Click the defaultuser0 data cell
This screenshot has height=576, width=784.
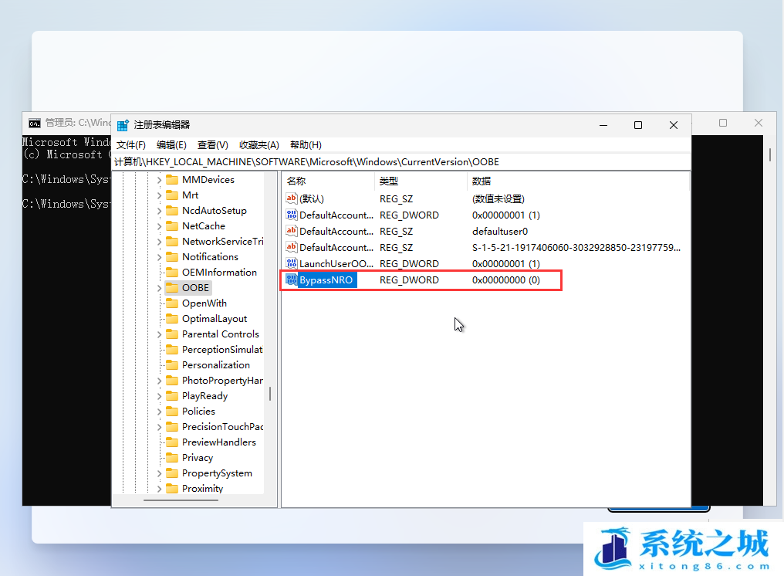[500, 231]
